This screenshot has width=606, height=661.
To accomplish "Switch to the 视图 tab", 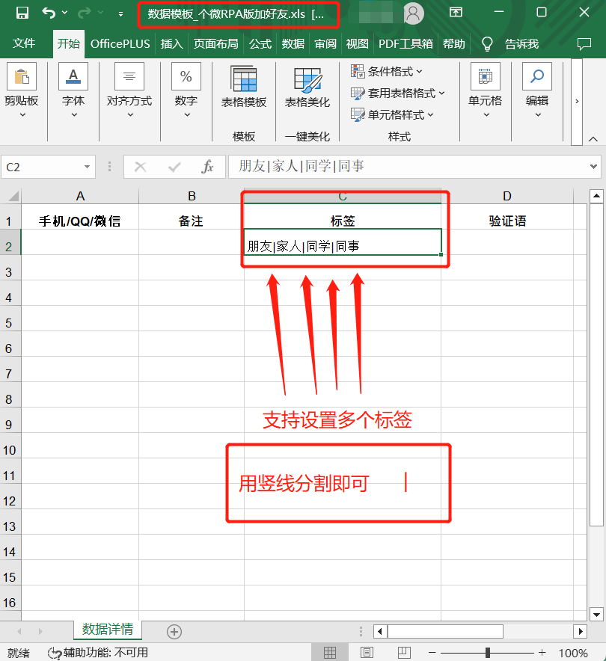I will coord(357,44).
